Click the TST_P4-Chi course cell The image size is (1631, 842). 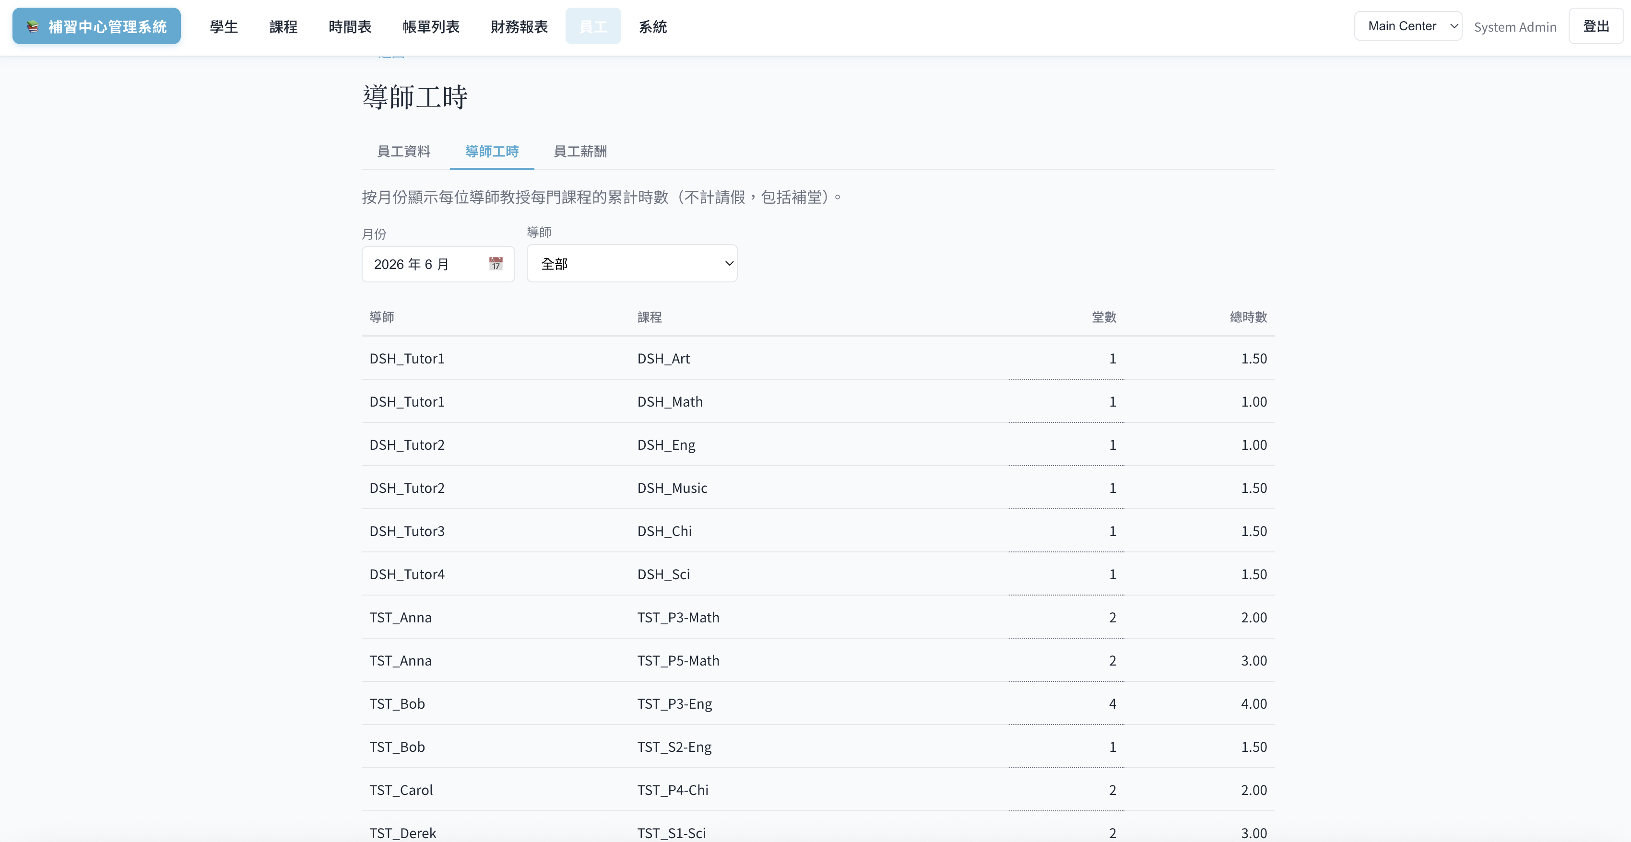673,789
